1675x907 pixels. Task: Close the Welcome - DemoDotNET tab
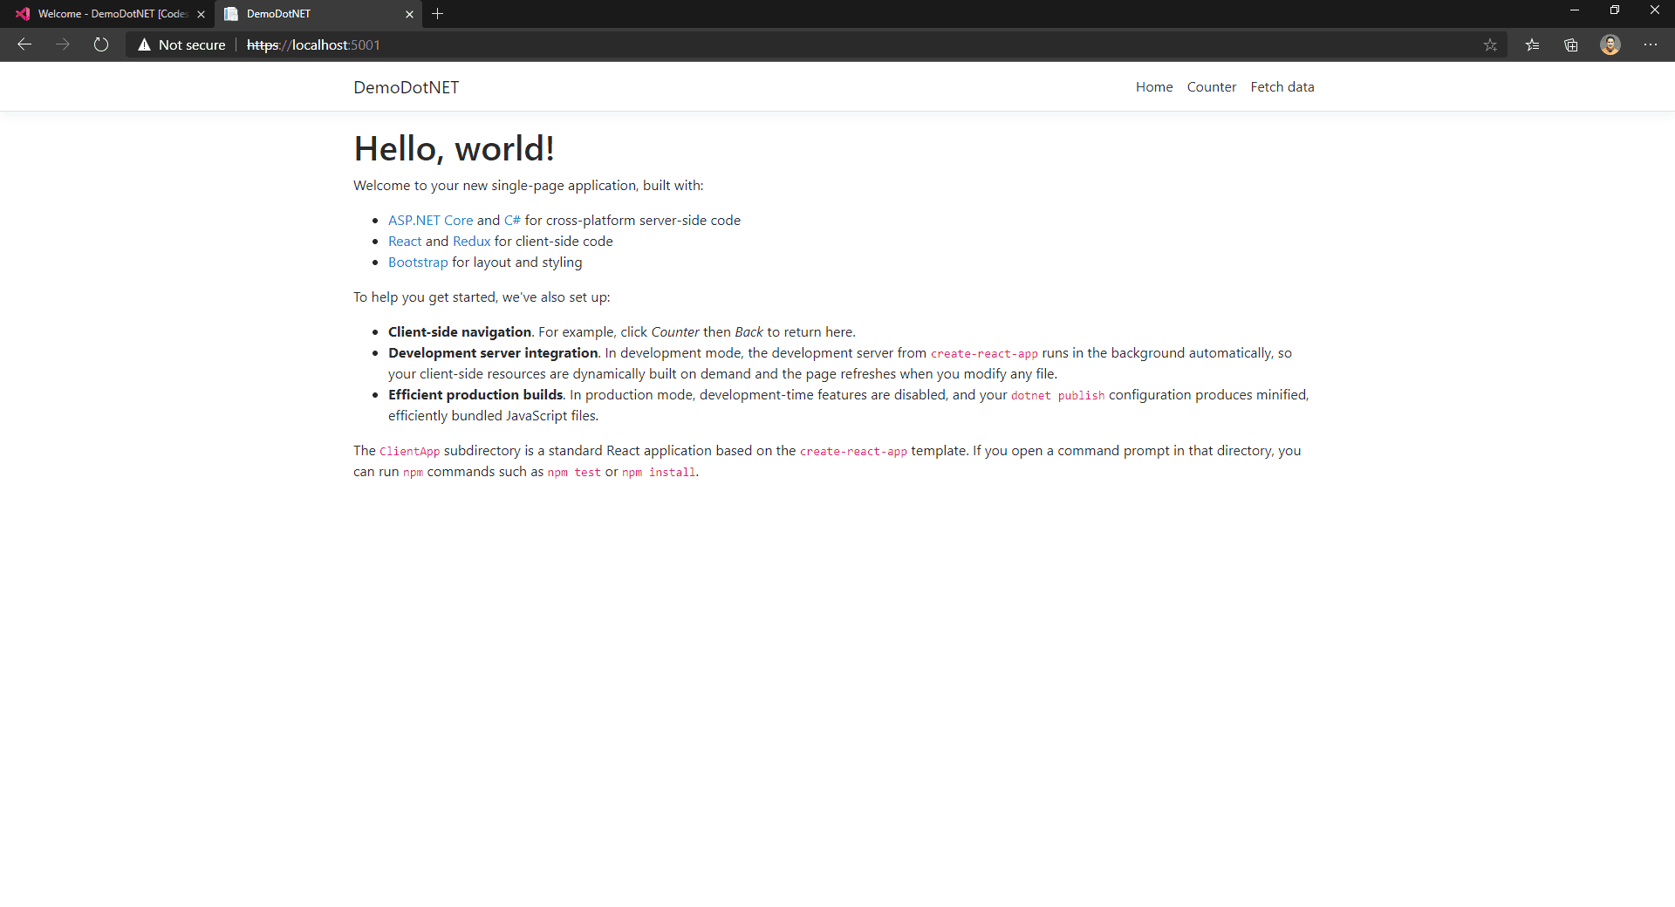[202, 14]
